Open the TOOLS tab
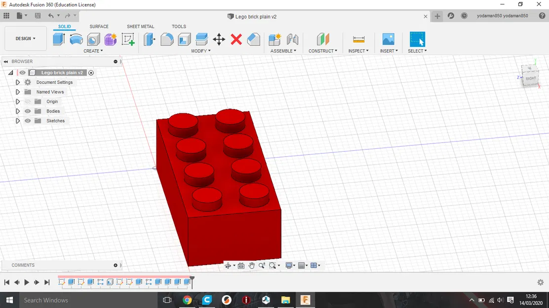 point(179,27)
